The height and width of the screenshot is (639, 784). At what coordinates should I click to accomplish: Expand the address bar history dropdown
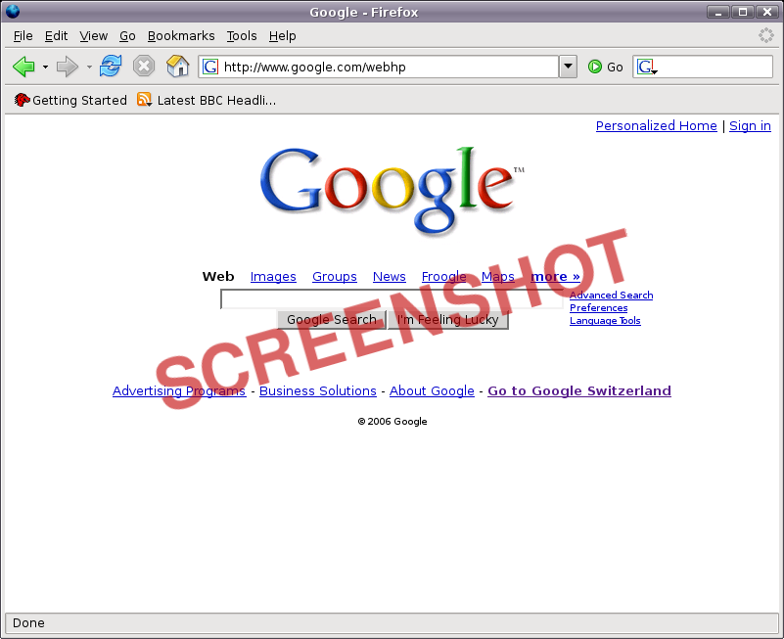[568, 67]
